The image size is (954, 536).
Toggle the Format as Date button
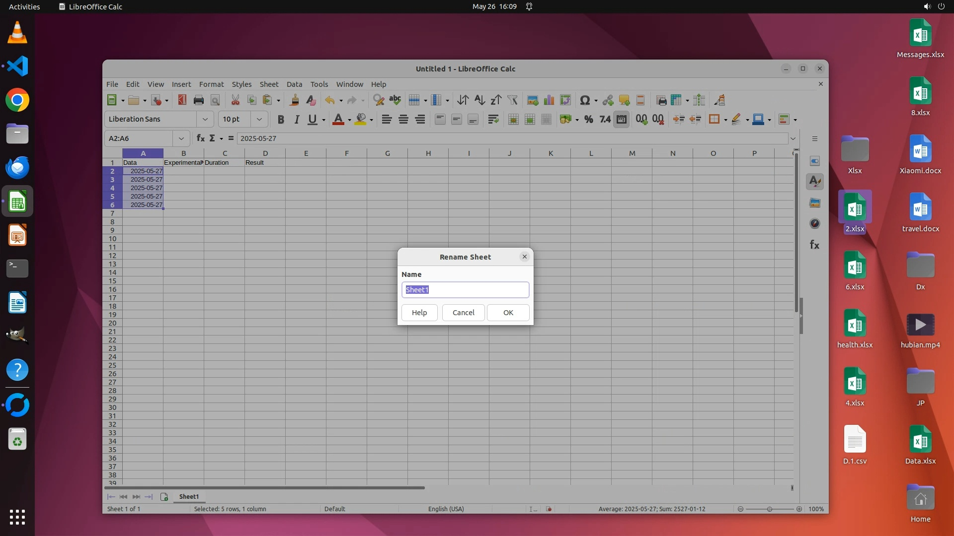tap(621, 120)
